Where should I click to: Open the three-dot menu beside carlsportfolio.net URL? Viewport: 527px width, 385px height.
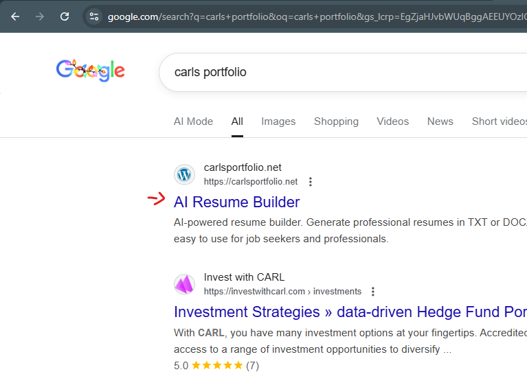click(311, 182)
